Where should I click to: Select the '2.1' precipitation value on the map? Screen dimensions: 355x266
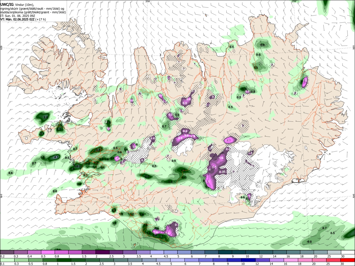42,134
